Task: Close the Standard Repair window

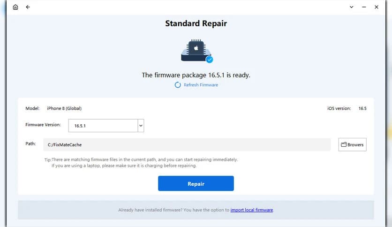Action: tap(376, 7)
